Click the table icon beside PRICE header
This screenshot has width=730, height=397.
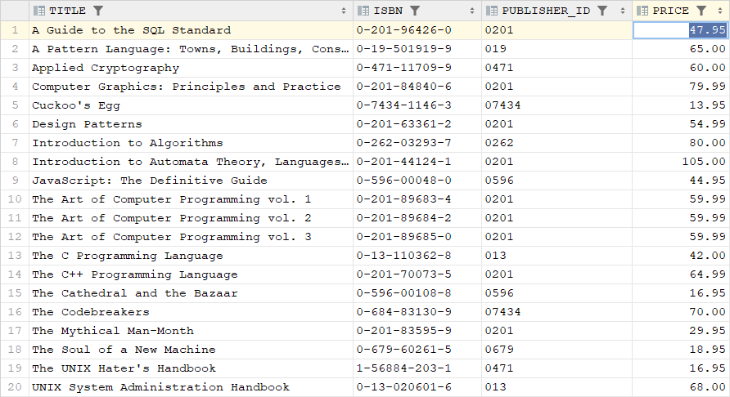click(642, 11)
